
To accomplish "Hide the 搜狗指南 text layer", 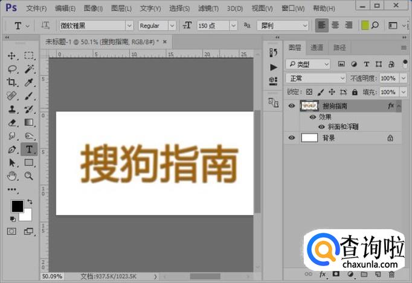I will tap(291, 106).
